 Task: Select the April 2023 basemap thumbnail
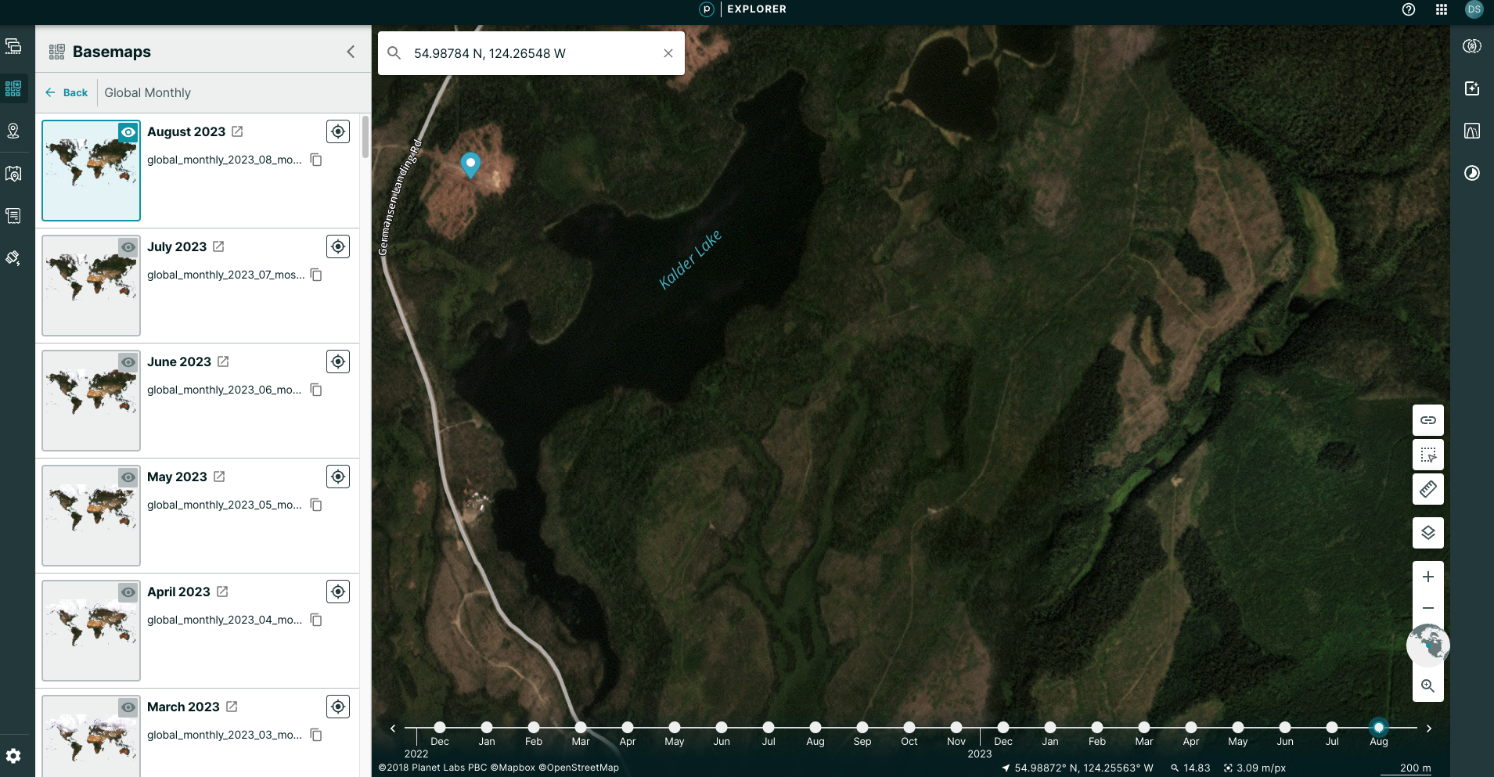pyautogui.click(x=91, y=631)
